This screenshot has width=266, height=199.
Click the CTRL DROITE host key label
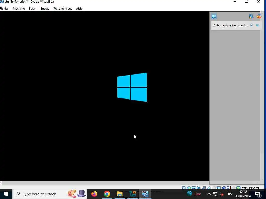pos(250,188)
